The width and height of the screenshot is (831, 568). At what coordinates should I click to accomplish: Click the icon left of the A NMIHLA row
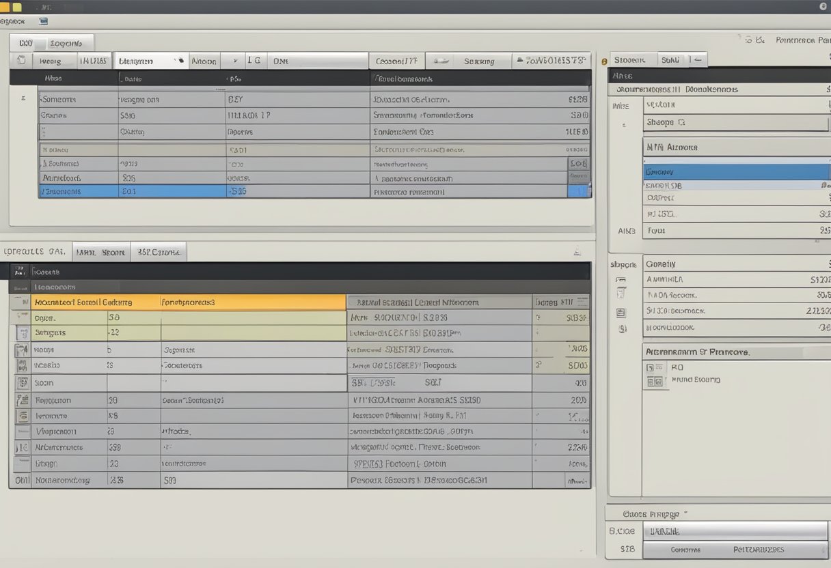[621, 280]
